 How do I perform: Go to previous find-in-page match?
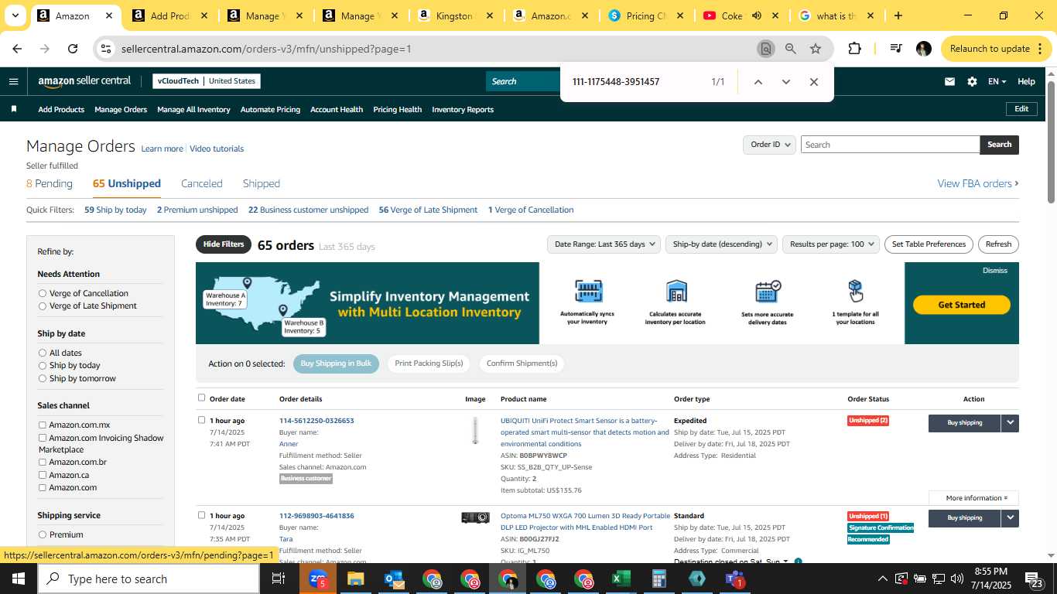point(758,82)
